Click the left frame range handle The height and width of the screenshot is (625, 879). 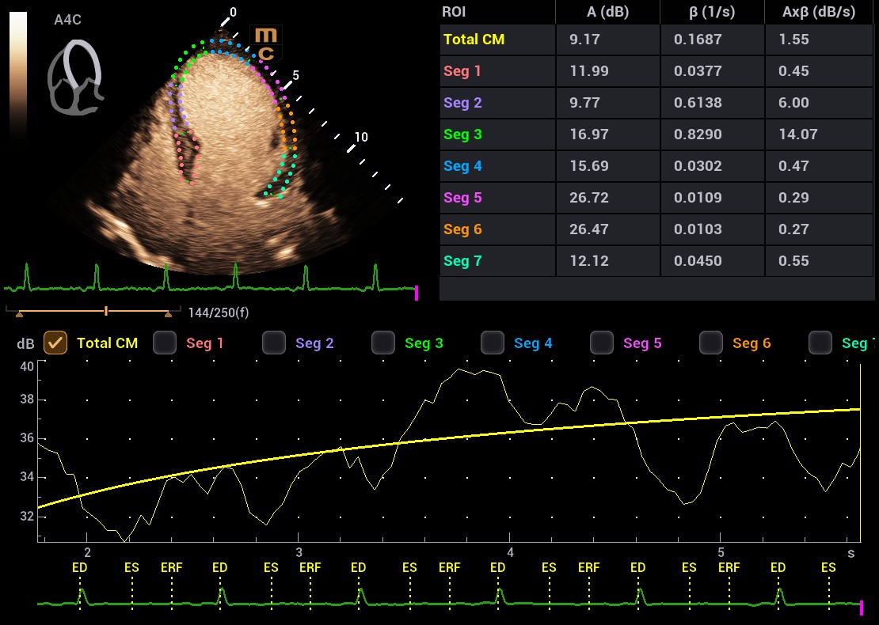[19, 314]
